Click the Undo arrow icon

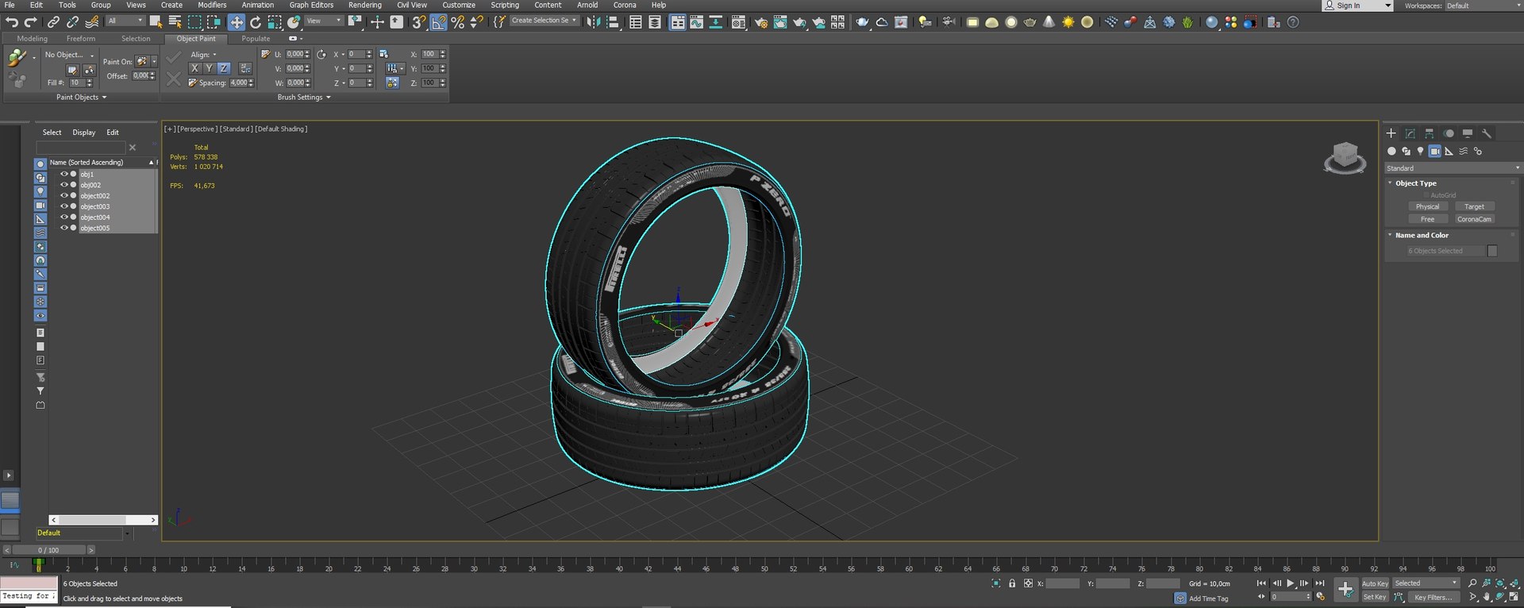12,22
